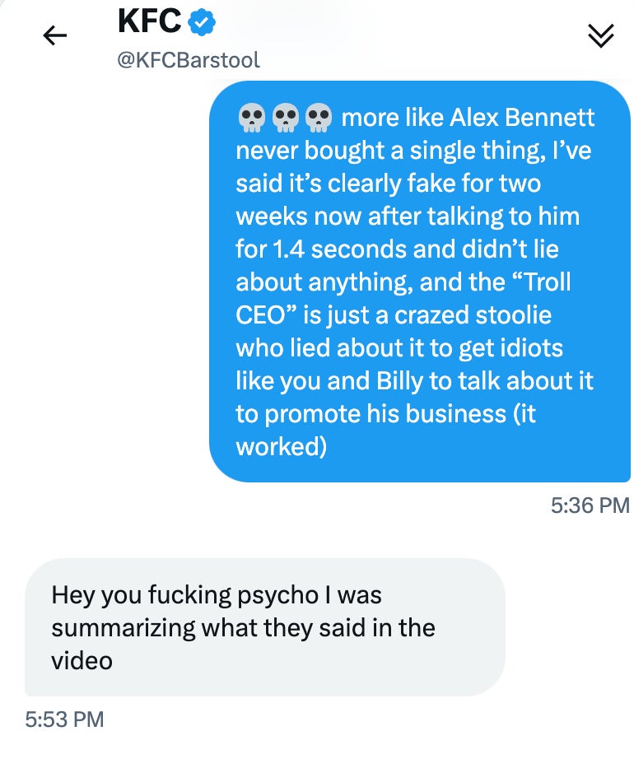Open the KFC profile name
This screenshot has height=759, width=634.
point(149,22)
